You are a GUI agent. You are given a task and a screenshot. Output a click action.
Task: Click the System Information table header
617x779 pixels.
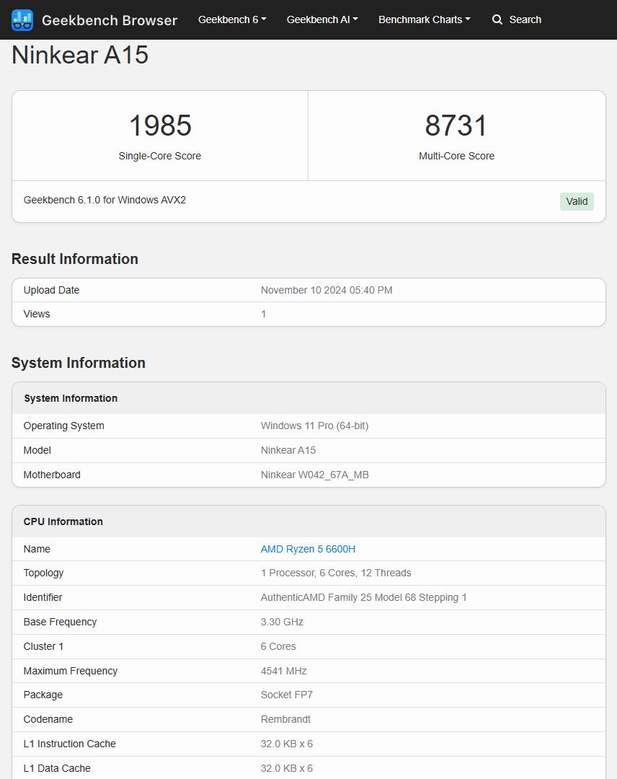71,398
